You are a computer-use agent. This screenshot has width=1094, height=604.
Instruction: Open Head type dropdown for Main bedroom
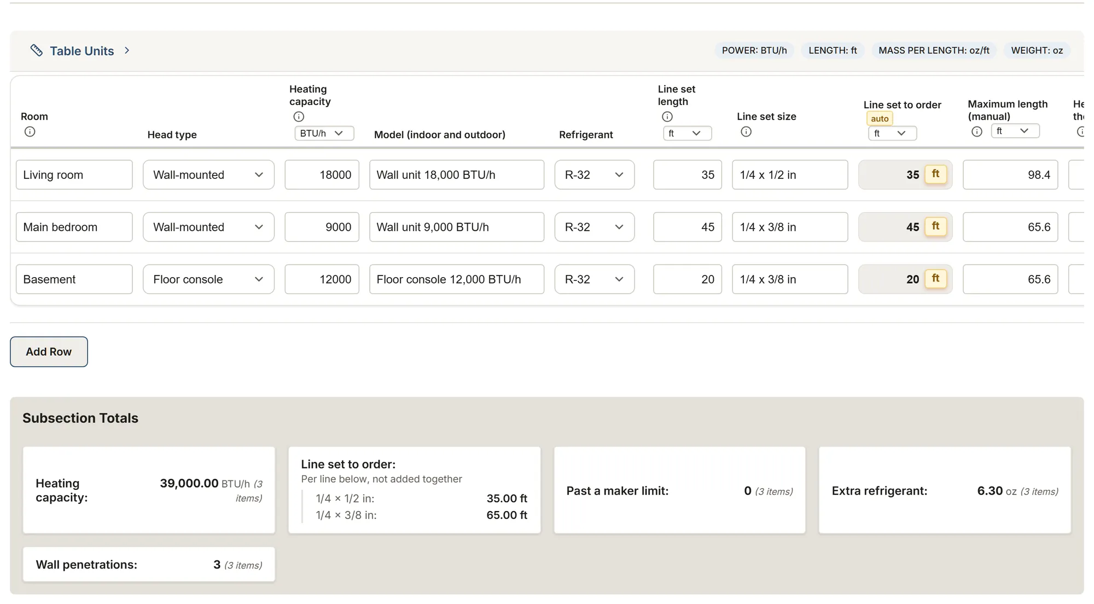coord(208,227)
